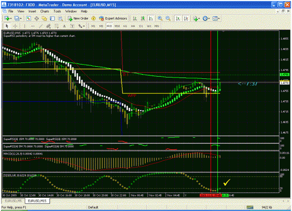Select the Equidistant Channel tool

49,26
